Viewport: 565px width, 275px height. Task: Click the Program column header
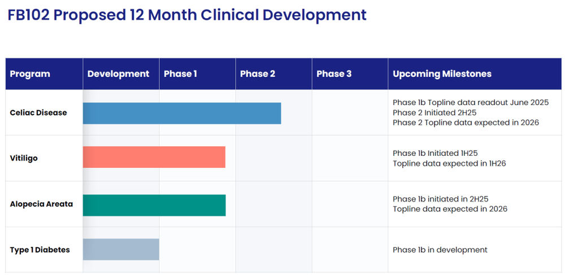(x=30, y=74)
